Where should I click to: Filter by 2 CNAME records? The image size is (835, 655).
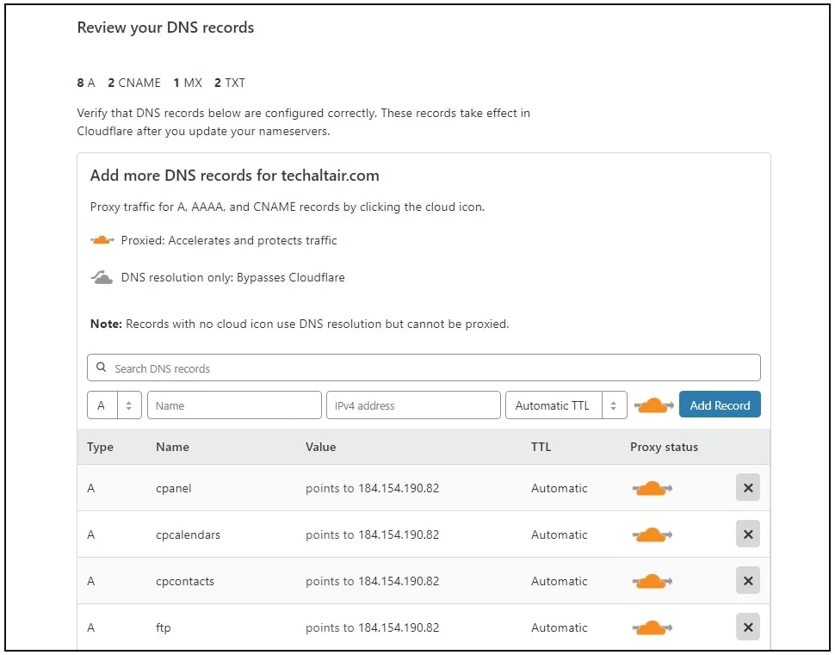coord(134,83)
